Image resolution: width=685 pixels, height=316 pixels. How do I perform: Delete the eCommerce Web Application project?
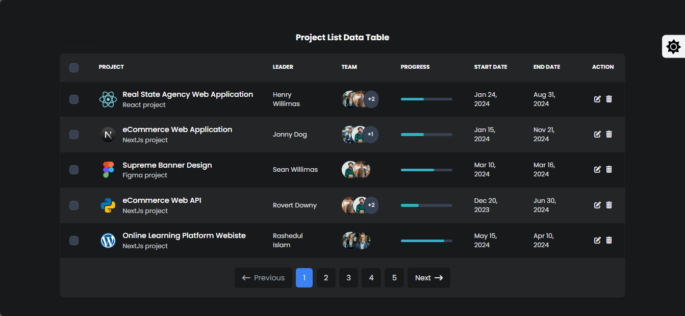(x=609, y=135)
